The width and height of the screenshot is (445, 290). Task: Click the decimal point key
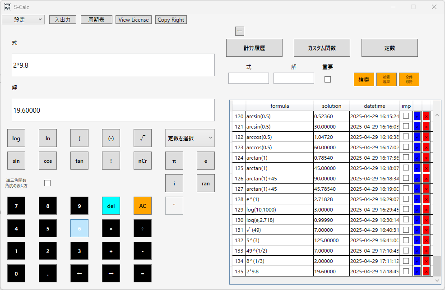[x=48, y=274]
